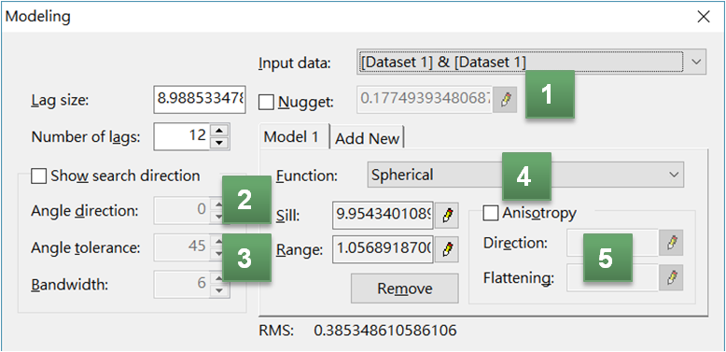This screenshot has height=352, width=726.
Task: Click green callout marker number 4
Action: point(527,176)
